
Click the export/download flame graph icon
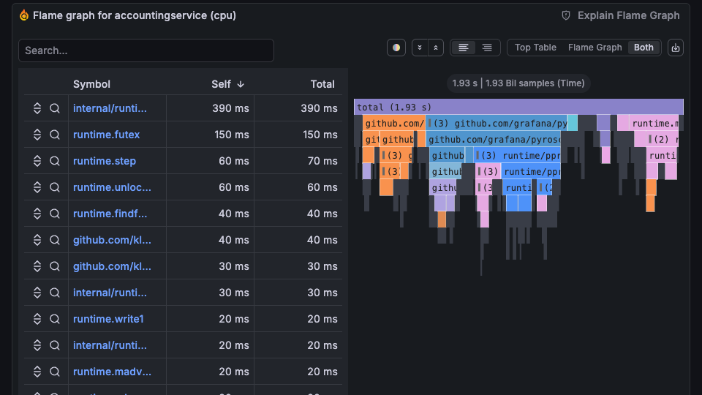tap(675, 48)
